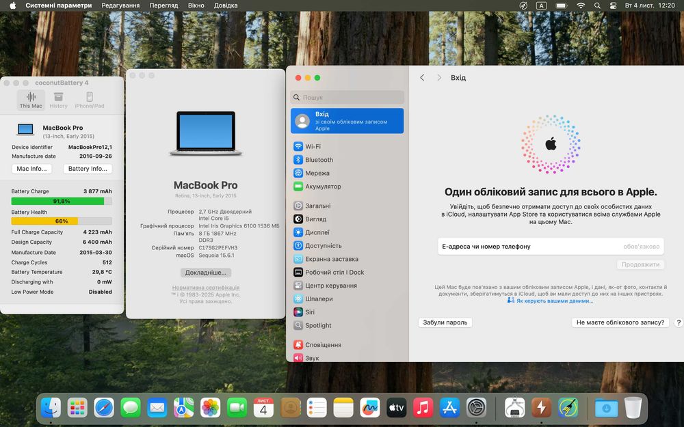
Task: Open Mail app in the Dock
Action: (157, 408)
